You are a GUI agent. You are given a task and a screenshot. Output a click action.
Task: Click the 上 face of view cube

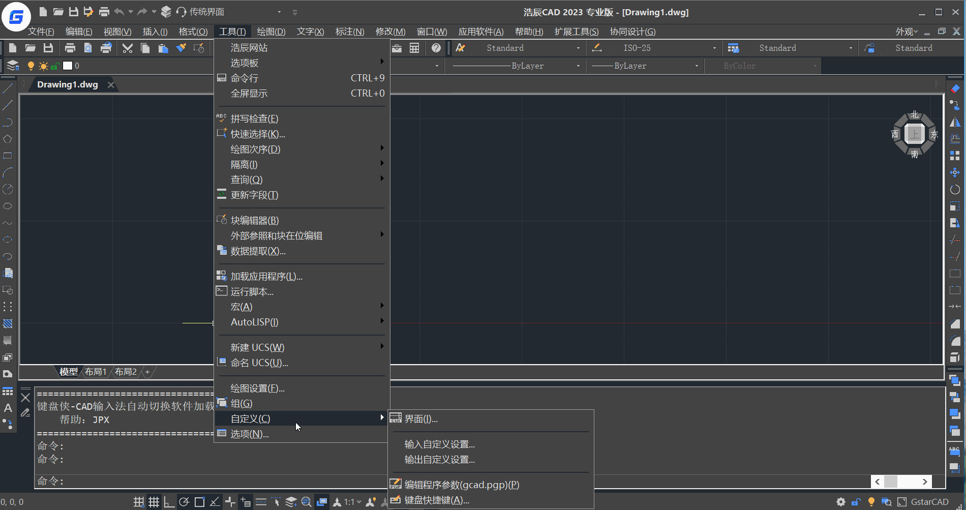tap(915, 134)
